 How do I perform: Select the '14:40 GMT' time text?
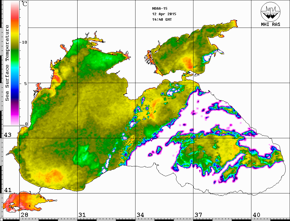coord(162,20)
